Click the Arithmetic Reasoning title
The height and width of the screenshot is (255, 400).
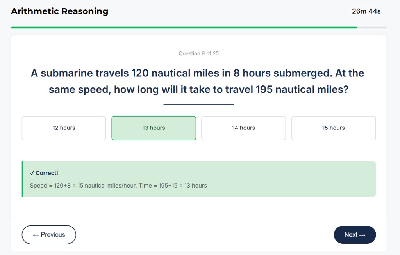59,11
